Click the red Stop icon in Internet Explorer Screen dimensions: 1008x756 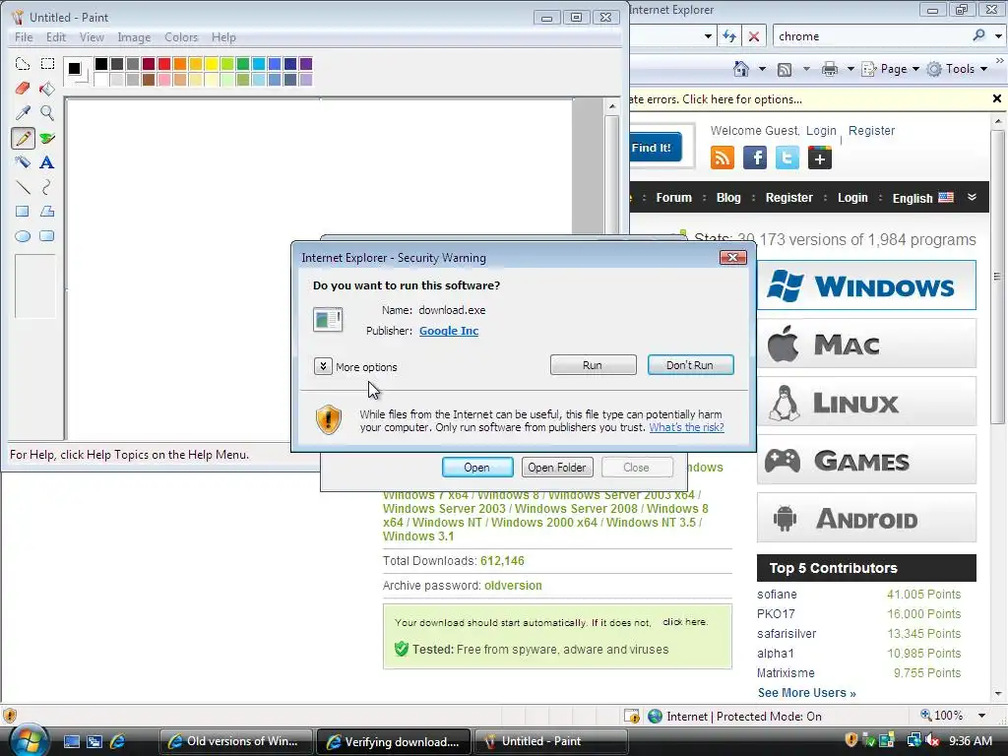pyautogui.click(x=754, y=36)
